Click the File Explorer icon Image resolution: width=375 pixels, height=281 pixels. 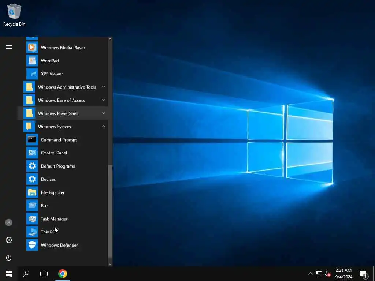[32, 192]
